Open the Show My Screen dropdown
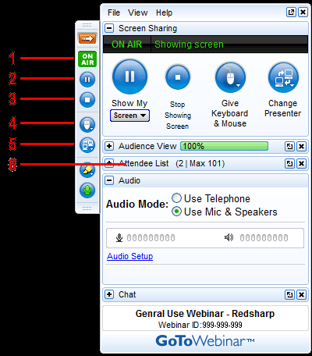Screen dimensions: 312x356 (129, 116)
